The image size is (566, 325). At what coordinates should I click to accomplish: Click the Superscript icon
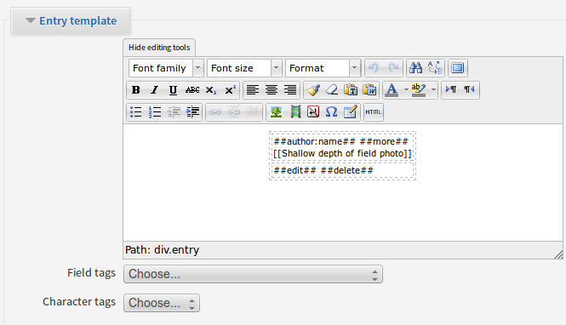(x=230, y=90)
